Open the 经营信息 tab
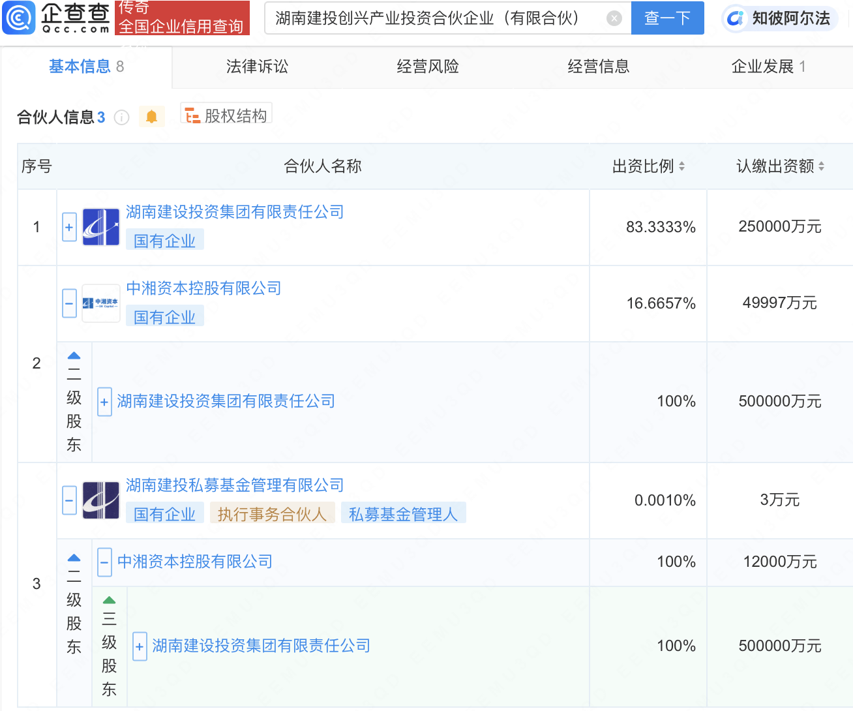This screenshot has height=711, width=853. [x=599, y=67]
